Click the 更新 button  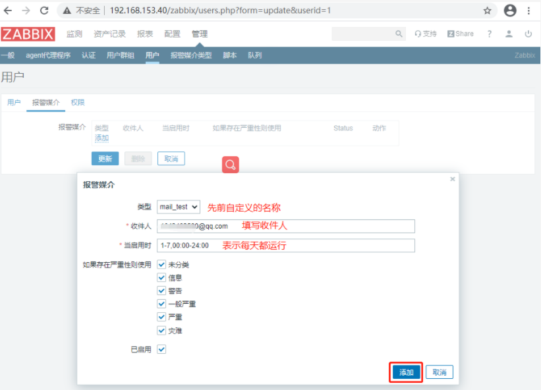tap(105, 159)
